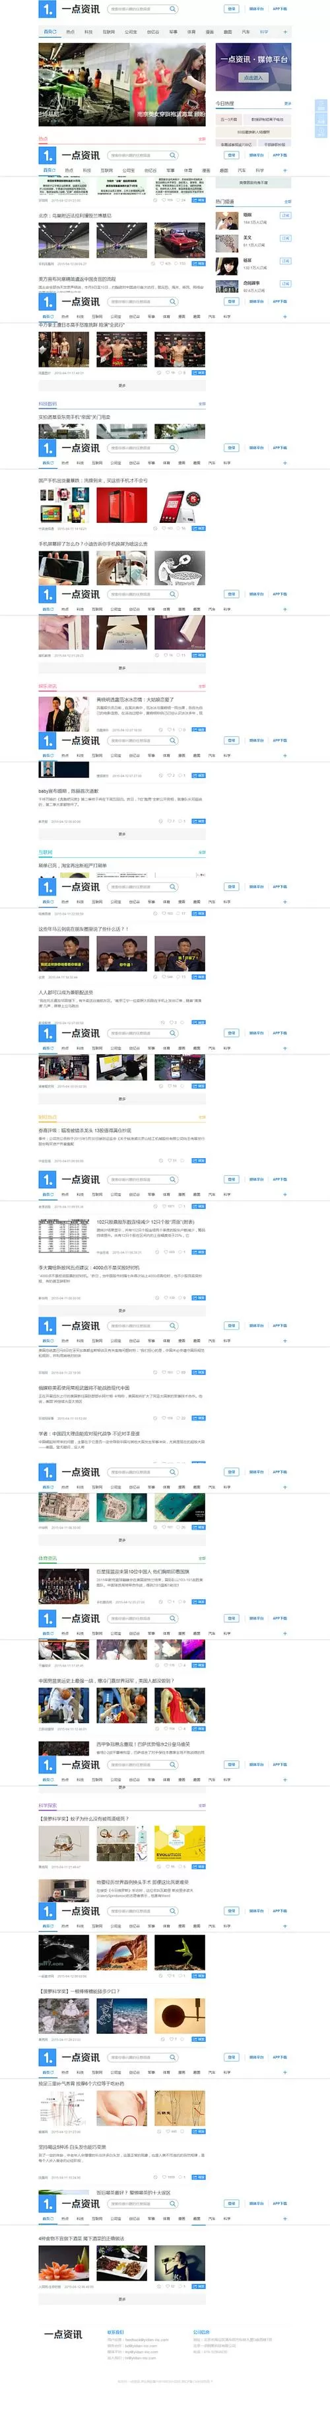Click the 全部 link beside 娱乐资讯
The width and height of the screenshot is (330, 2410).
202,687
